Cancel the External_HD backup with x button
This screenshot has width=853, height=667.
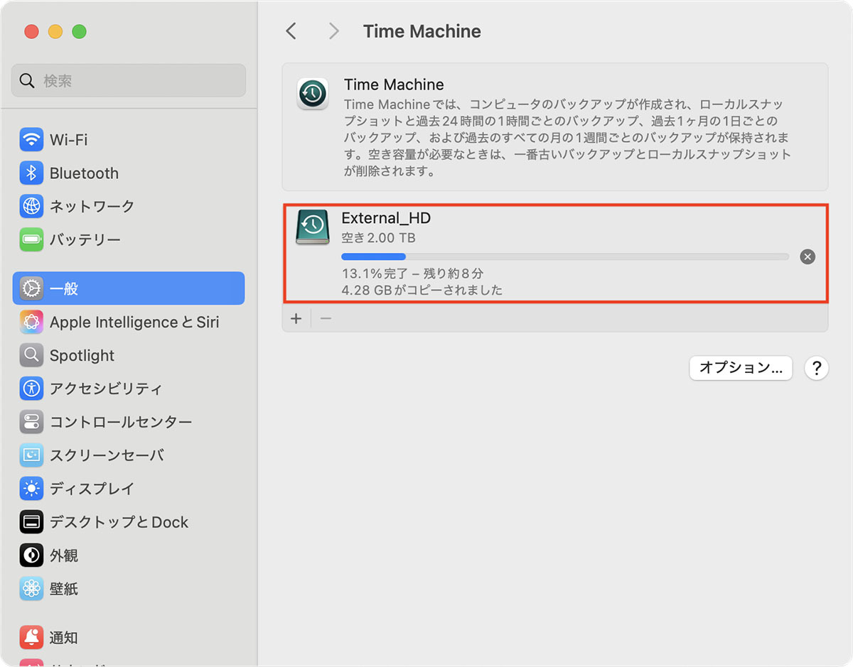(x=808, y=256)
